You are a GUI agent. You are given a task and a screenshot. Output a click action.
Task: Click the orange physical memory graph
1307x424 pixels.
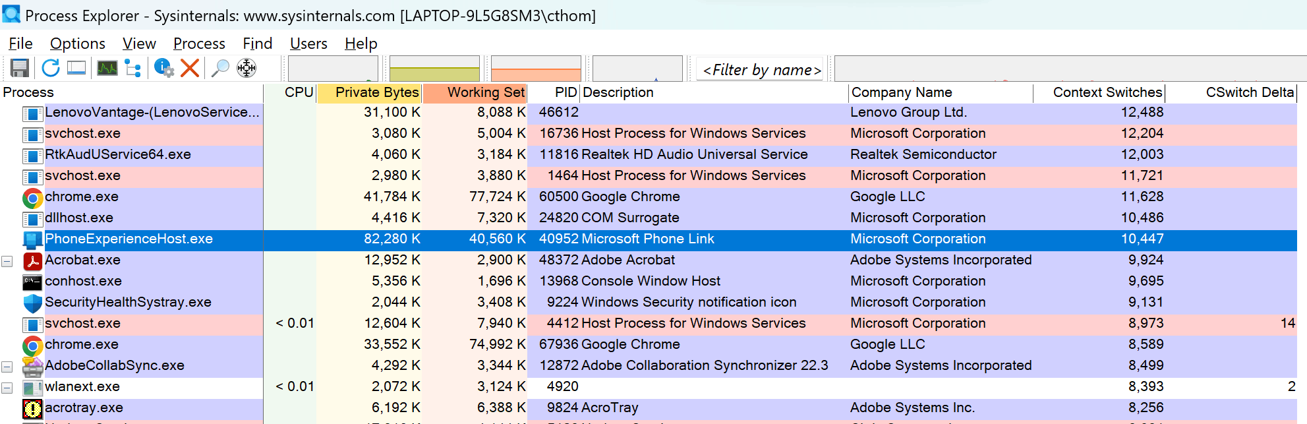(x=536, y=69)
